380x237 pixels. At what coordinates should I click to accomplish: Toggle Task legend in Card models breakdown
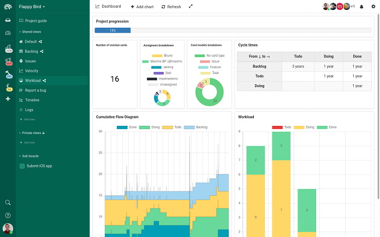[x=210, y=73]
